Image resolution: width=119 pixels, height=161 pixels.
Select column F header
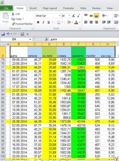(78, 44)
